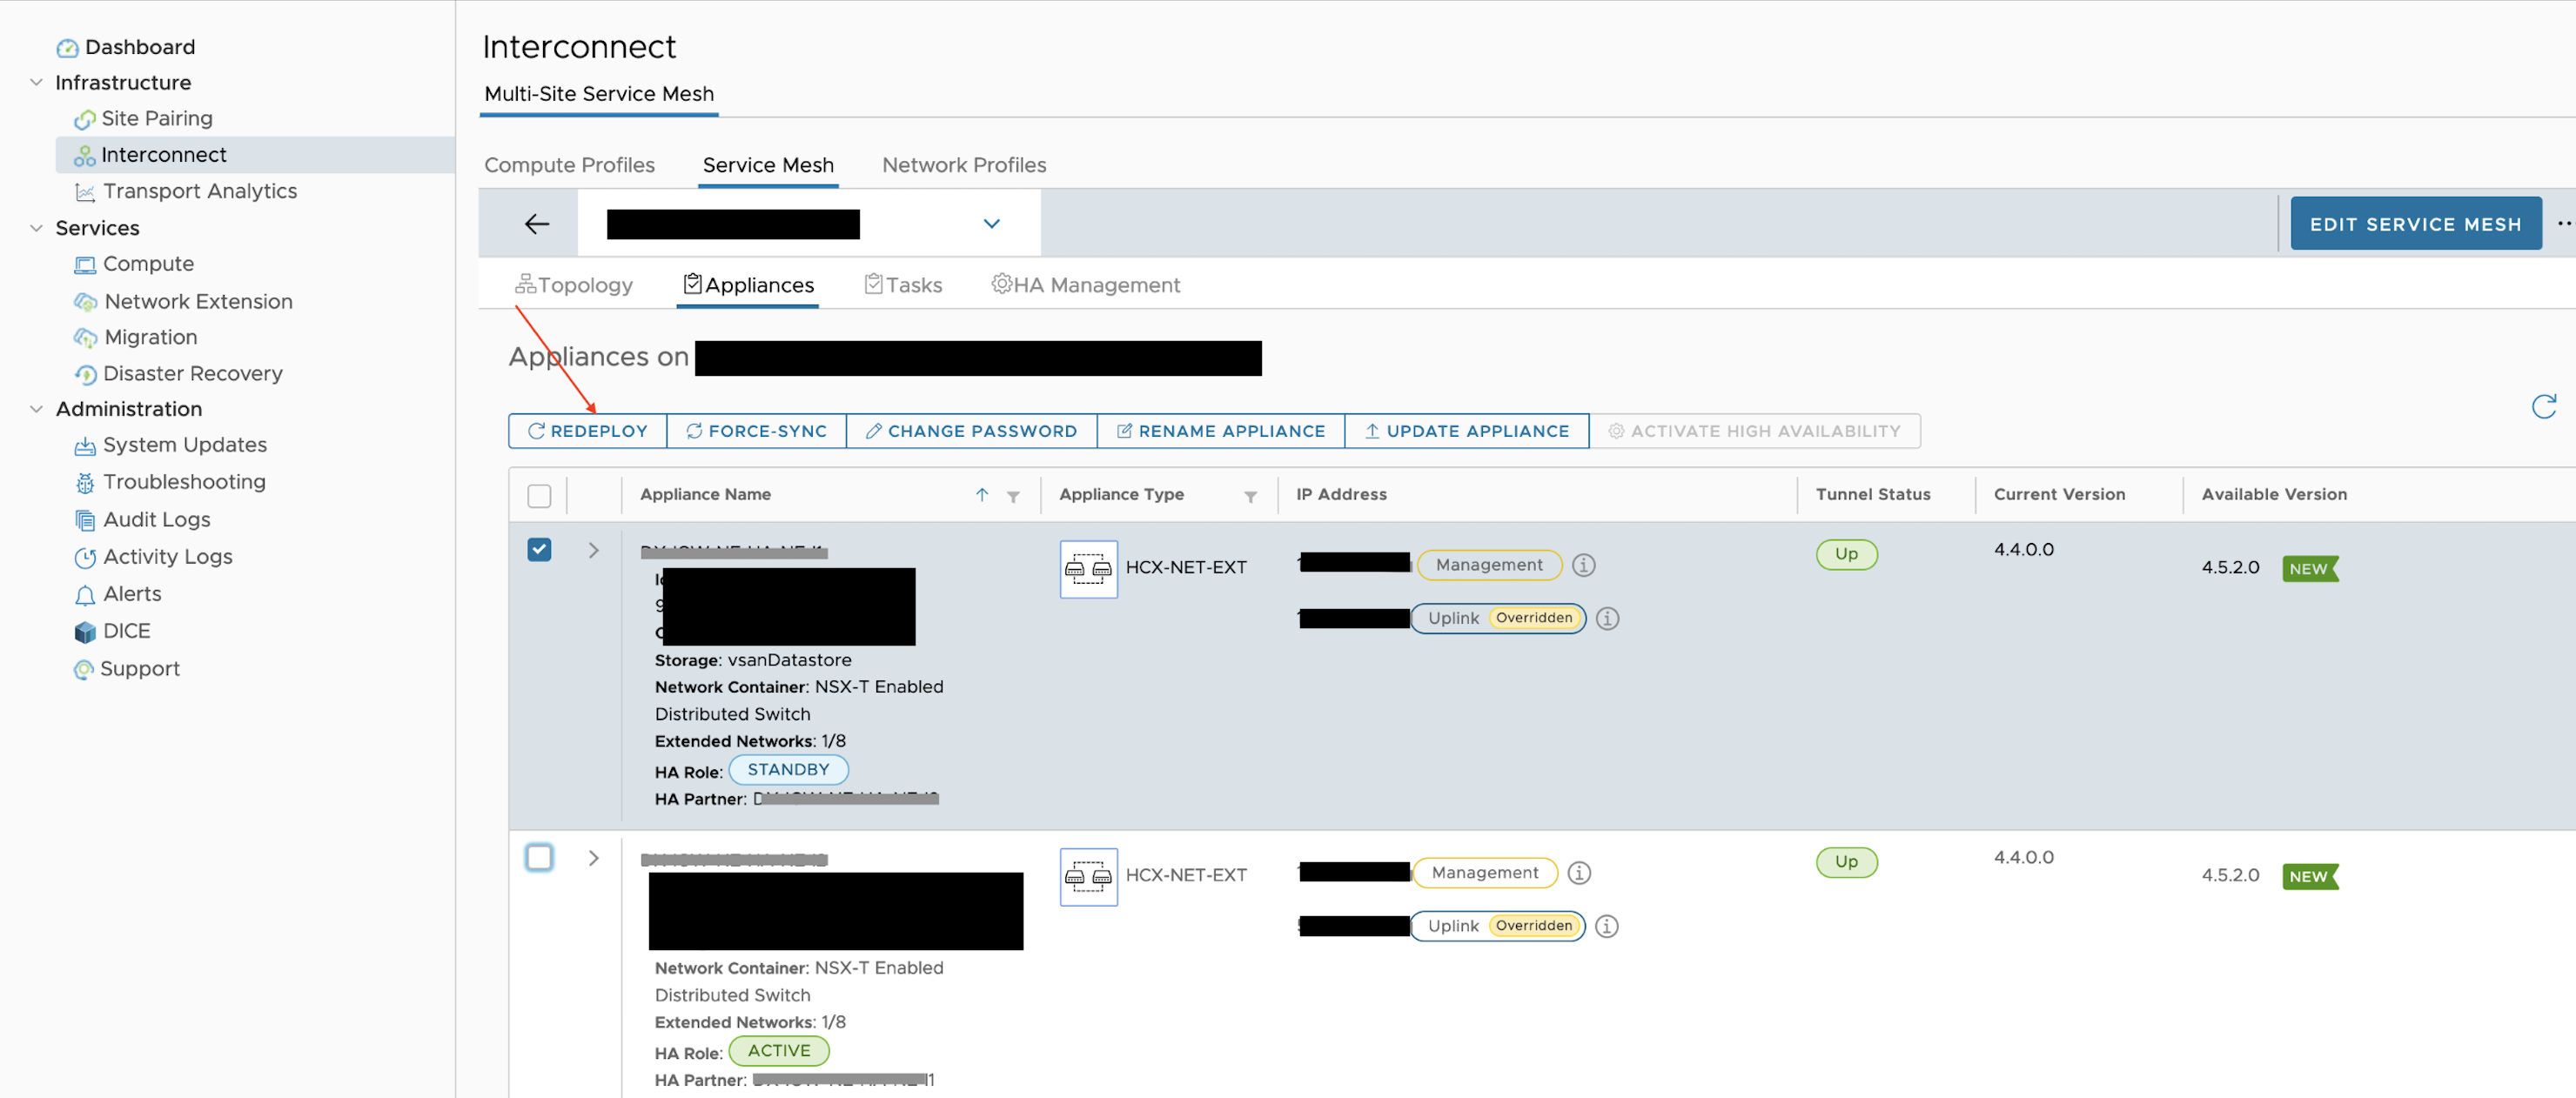Uncheck the first appliance row checkbox
The image size is (2576, 1098).
(539, 550)
